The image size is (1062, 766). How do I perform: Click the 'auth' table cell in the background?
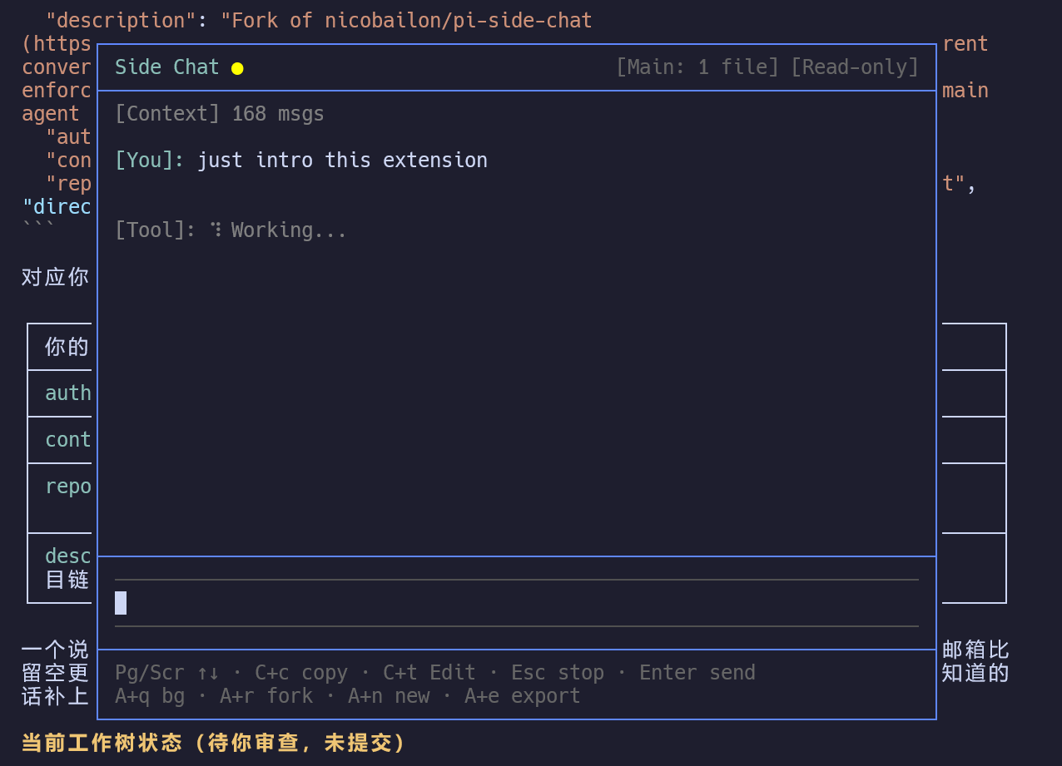68,393
